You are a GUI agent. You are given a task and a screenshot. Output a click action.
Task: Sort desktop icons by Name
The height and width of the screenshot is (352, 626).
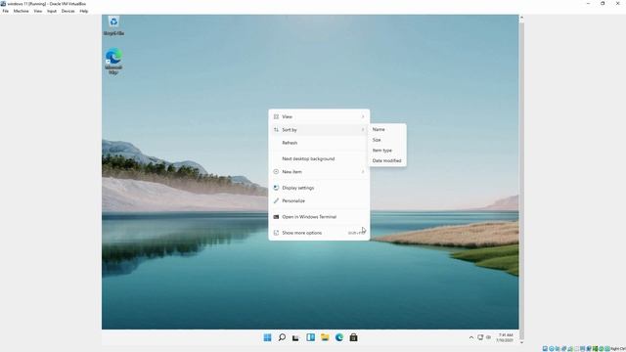click(387, 129)
